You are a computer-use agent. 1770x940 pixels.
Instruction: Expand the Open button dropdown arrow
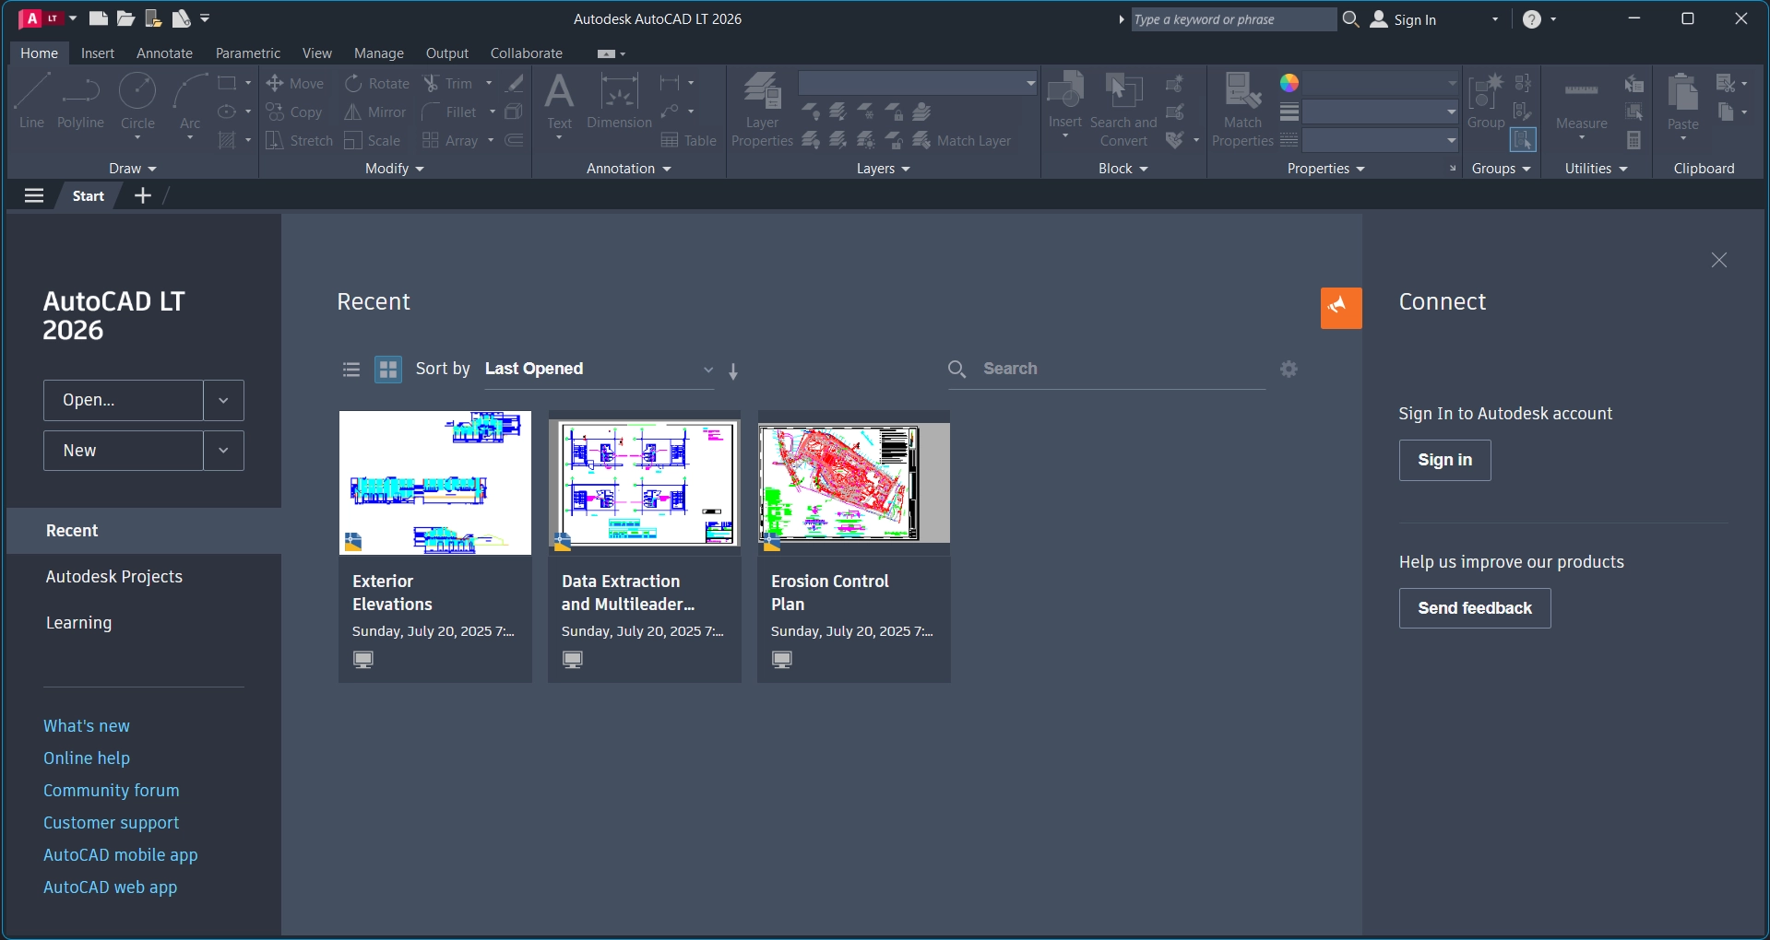coord(223,401)
